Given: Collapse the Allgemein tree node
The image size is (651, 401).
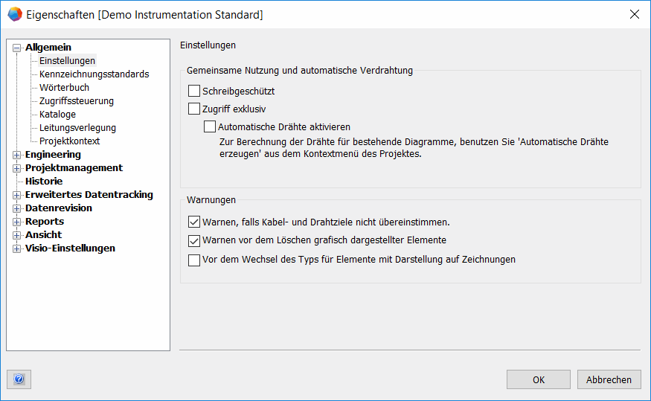Looking at the screenshot, I should [16, 48].
